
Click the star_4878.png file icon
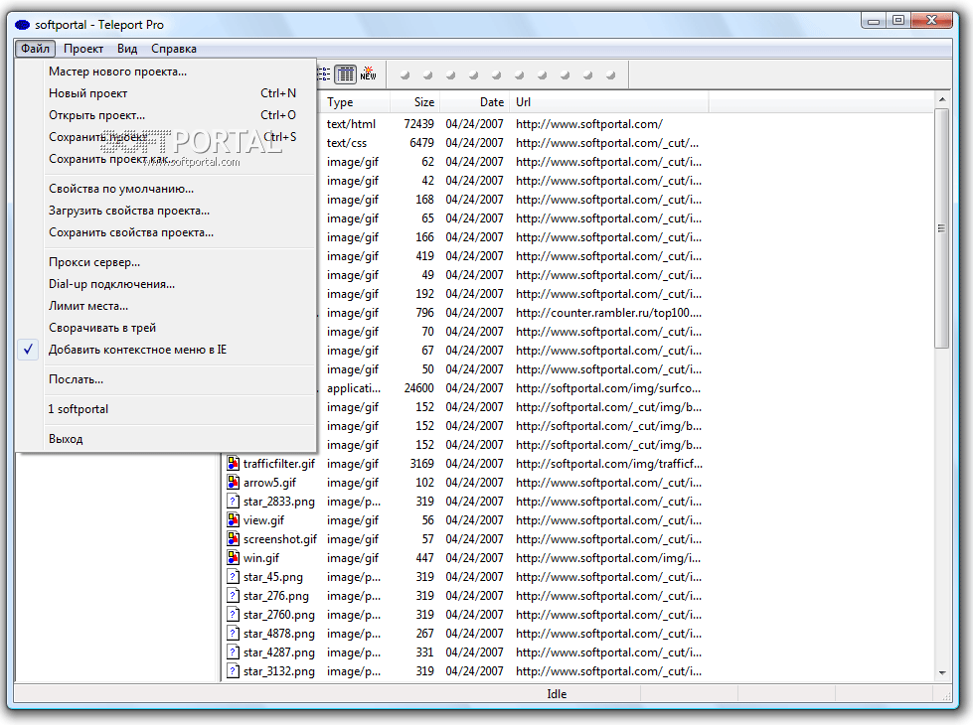tap(233, 634)
